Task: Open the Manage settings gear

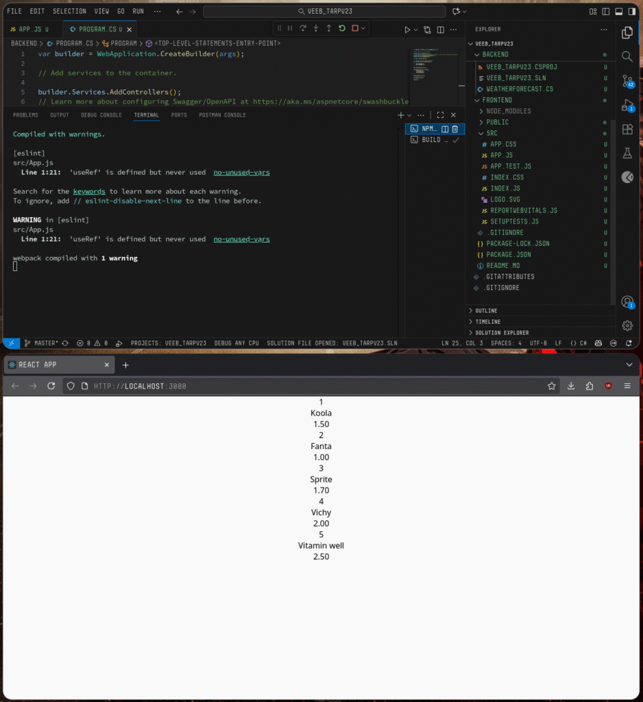Action: [x=627, y=325]
